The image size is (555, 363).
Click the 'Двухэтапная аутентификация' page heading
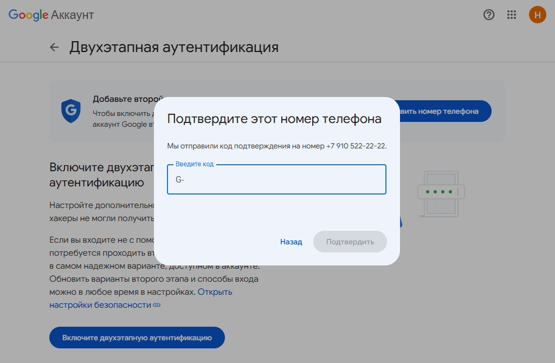click(x=173, y=47)
